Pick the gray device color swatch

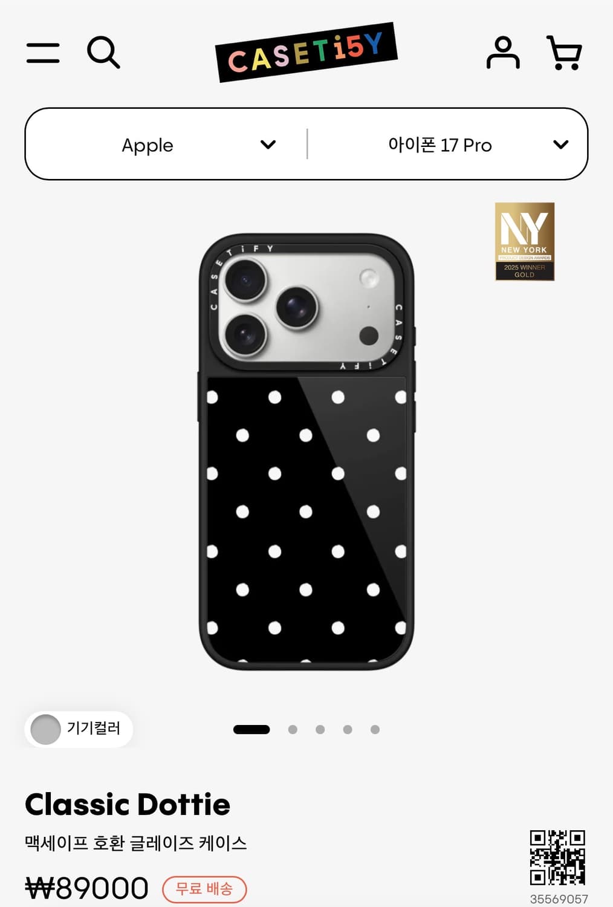(45, 729)
